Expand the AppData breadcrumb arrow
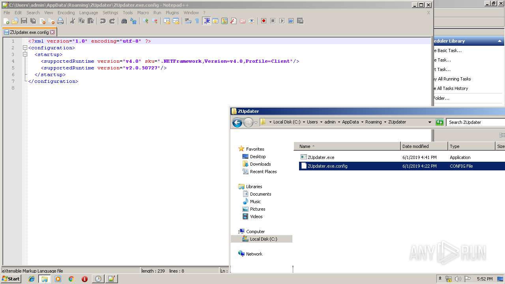Image resolution: width=505 pixels, height=284 pixels. (362, 122)
